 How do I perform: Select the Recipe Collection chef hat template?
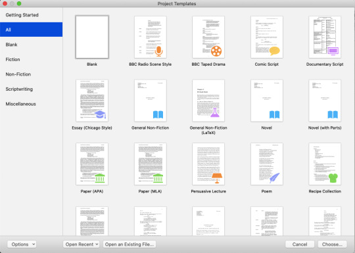(x=325, y=164)
